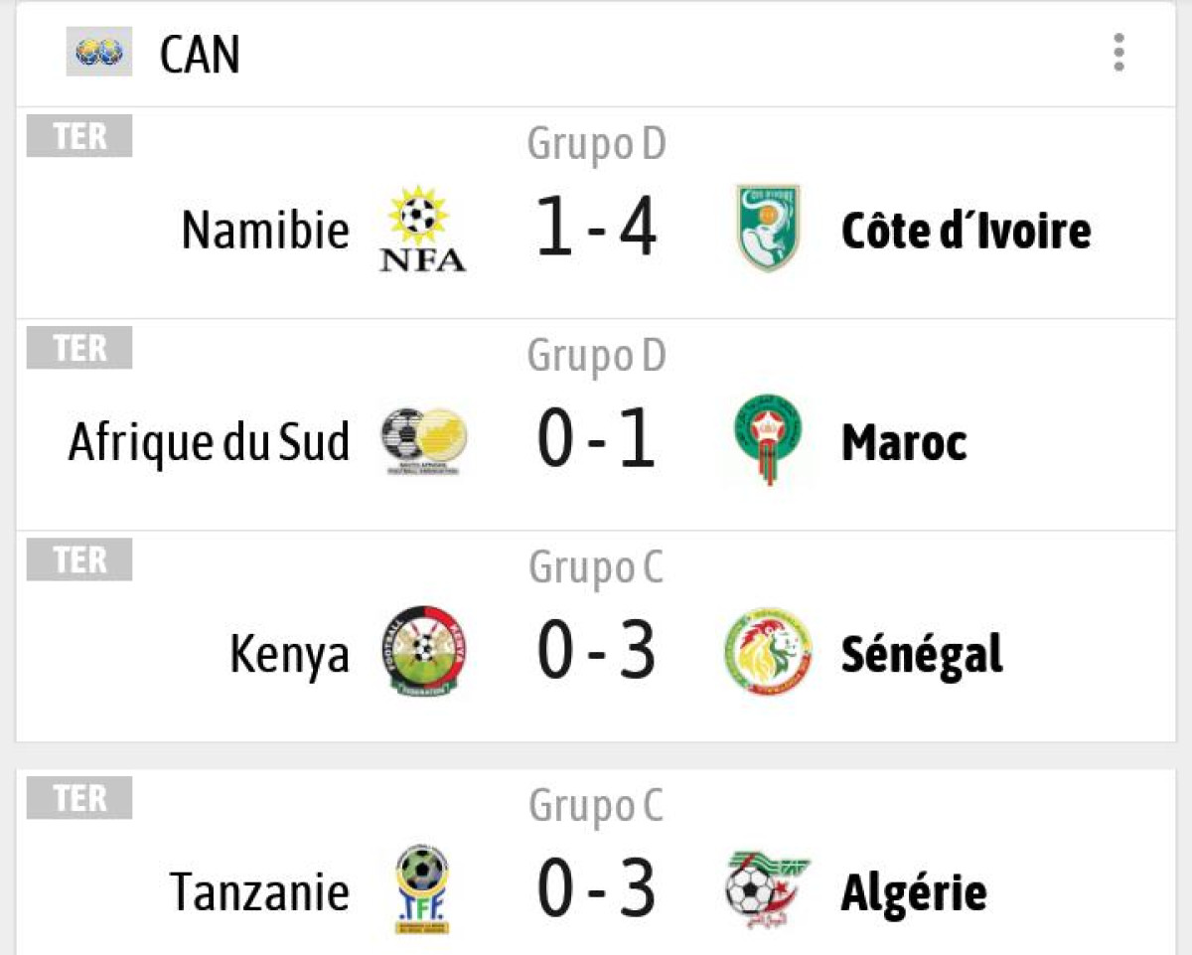Click the Maroc team crest

[765, 439]
